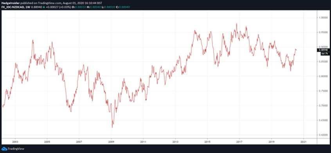The height and width of the screenshot is (153, 331).
Task: Click the 2013 year label on time axis
Action: point(175,142)
